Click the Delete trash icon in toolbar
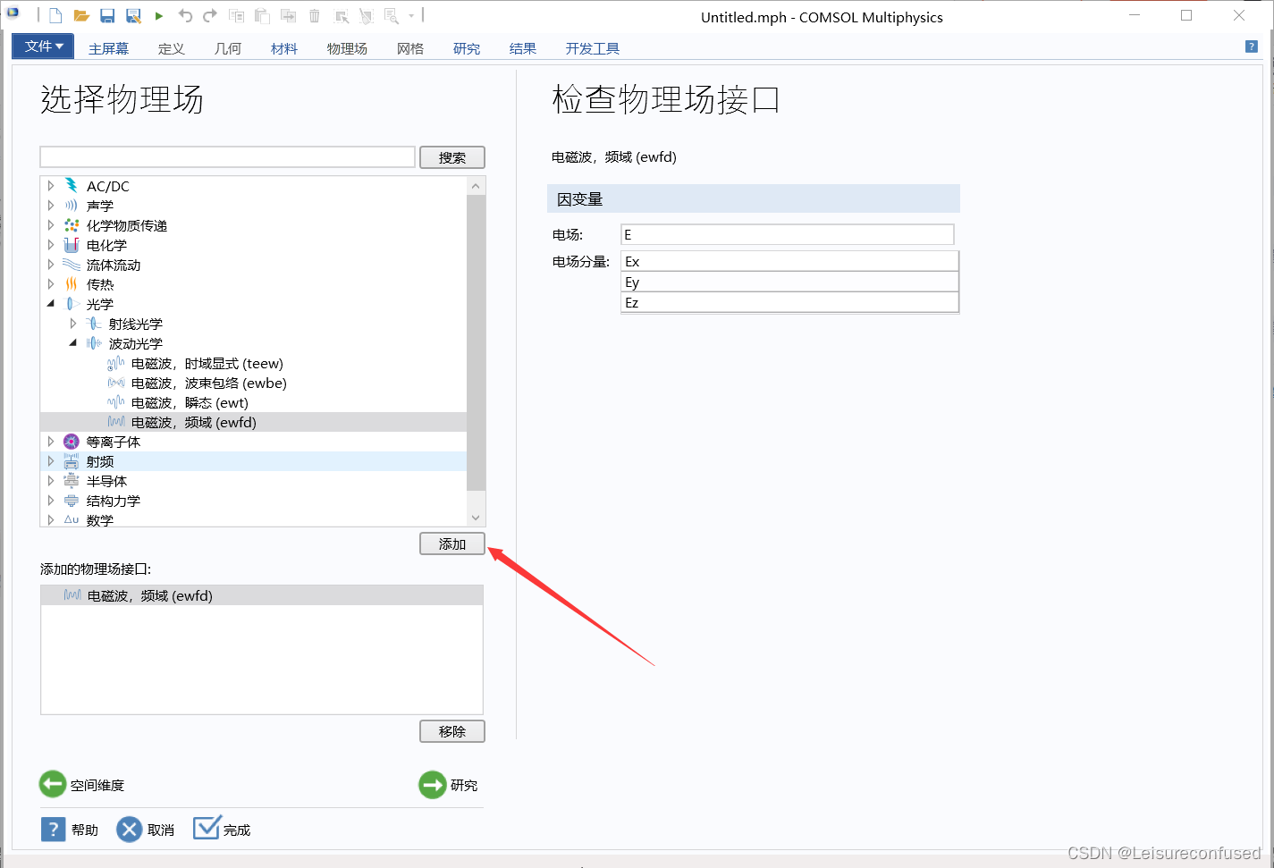 [315, 16]
